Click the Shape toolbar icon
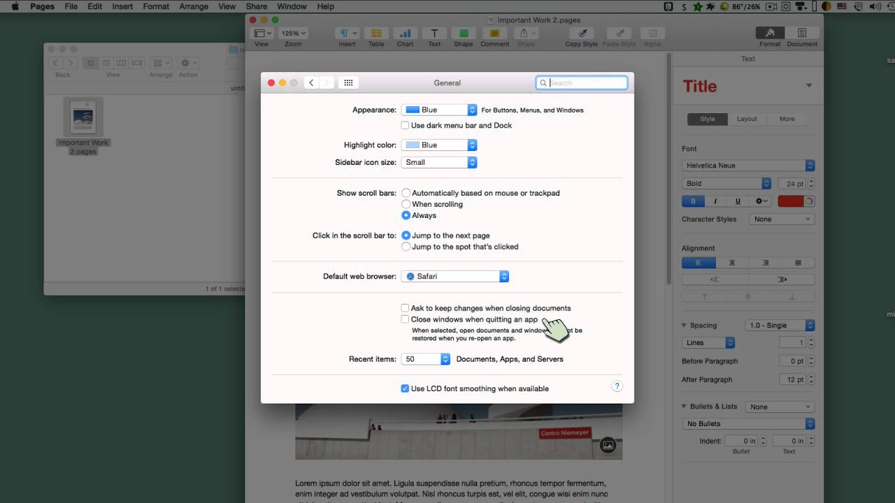 click(x=463, y=34)
